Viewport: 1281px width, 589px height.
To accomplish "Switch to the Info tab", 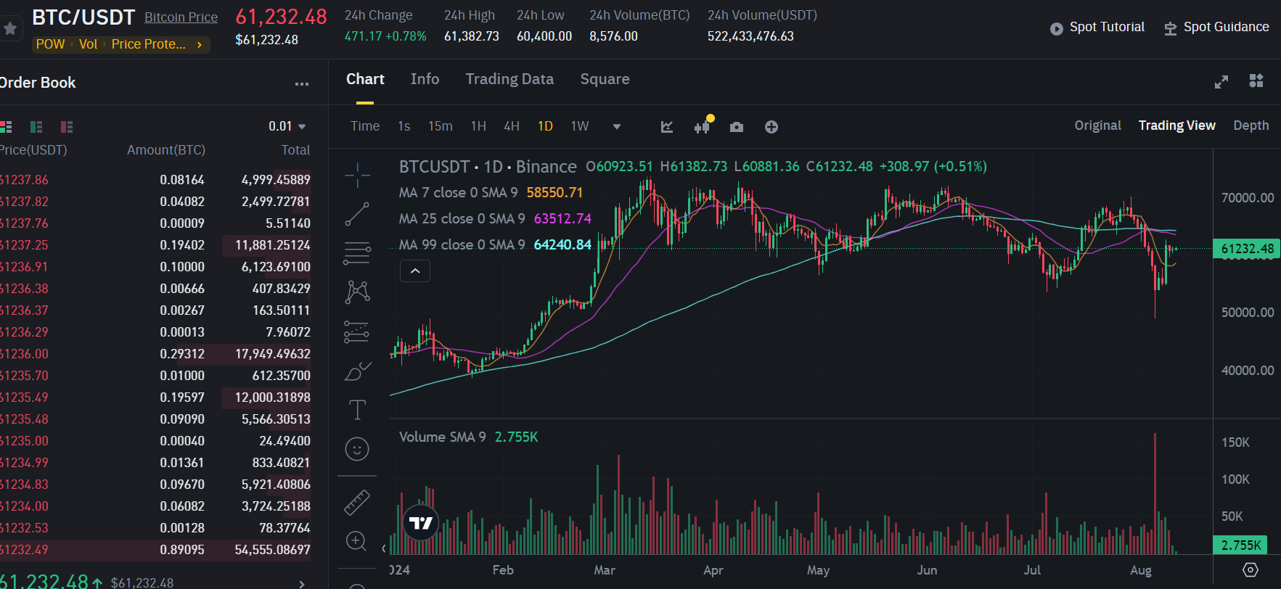I will pyautogui.click(x=425, y=79).
